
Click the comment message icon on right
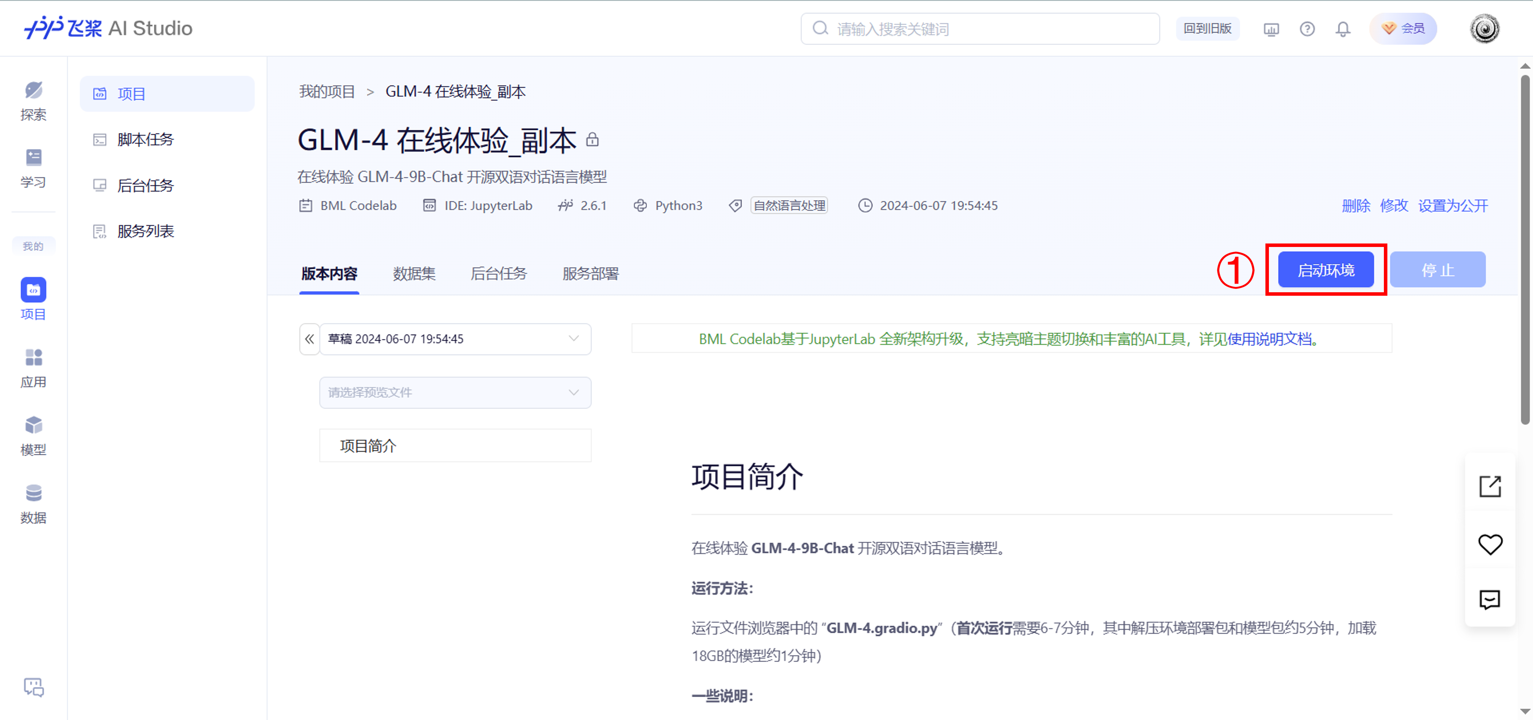[1489, 599]
